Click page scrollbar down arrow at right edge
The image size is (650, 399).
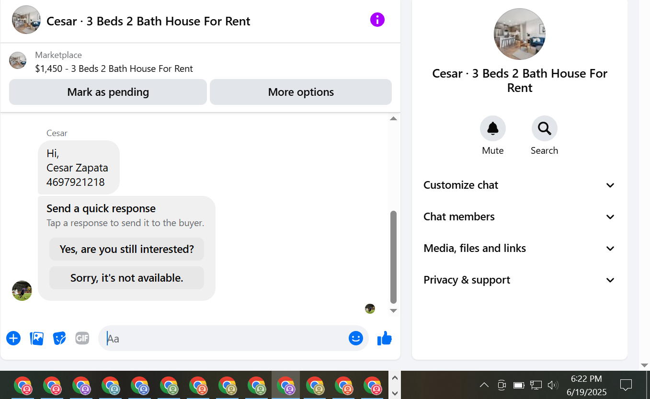click(645, 365)
